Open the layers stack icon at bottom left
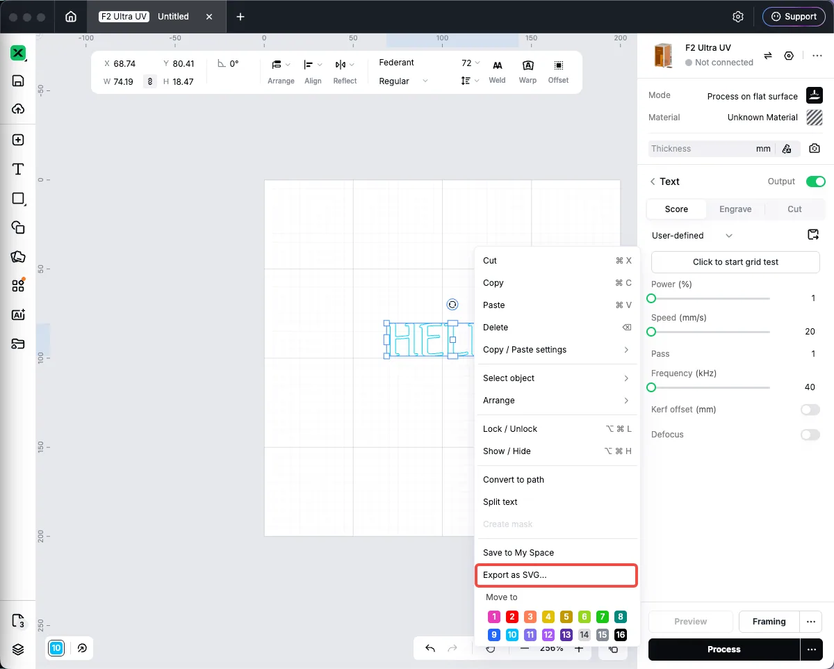 (x=18, y=650)
